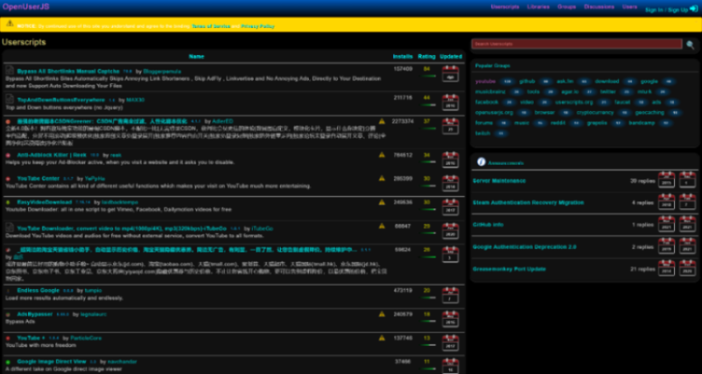
Task: Click warning flag on YouTube Center row
Action: click(x=382, y=178)
